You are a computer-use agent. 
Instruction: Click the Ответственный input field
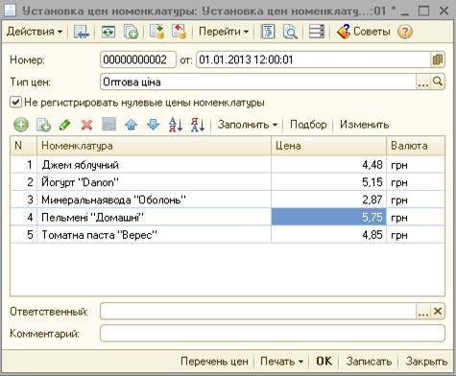pos(257,311)
